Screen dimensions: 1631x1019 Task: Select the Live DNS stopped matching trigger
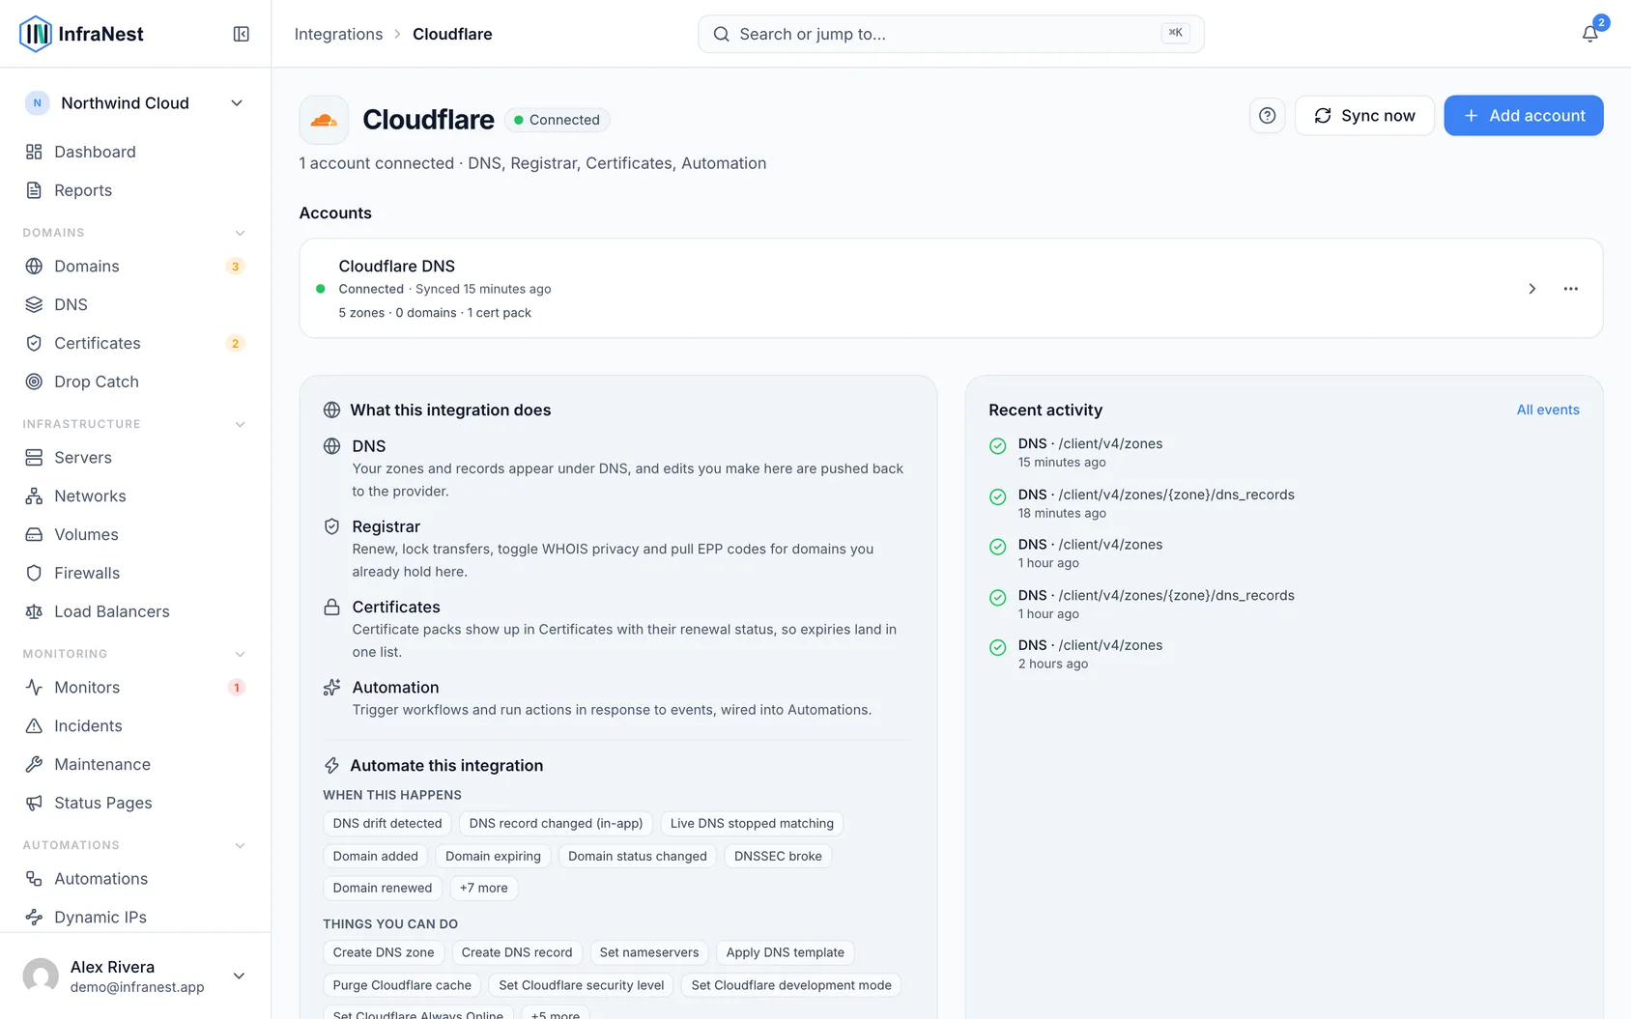click(x=752, y=824)
